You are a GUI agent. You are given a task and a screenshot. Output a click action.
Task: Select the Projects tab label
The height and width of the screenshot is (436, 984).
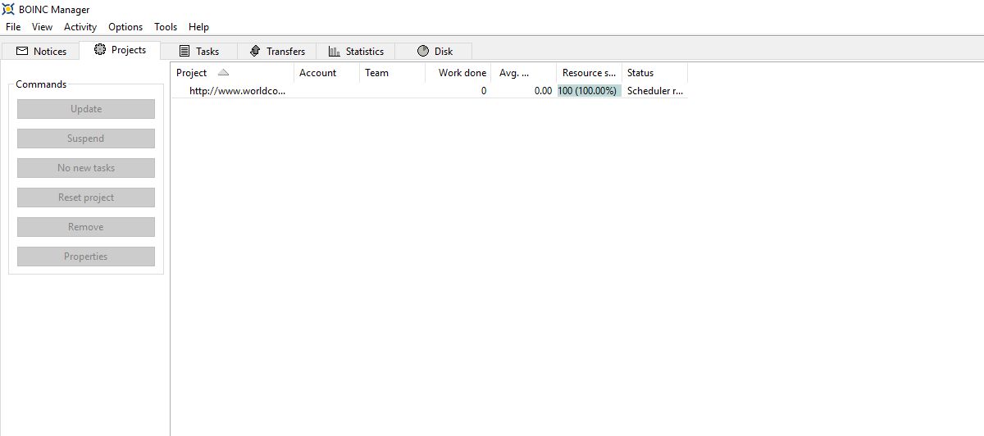tap(129, 50)
